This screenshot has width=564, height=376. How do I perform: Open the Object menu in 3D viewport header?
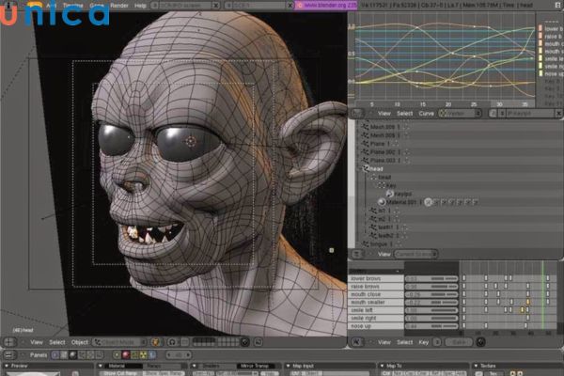[x=80, y=342]
